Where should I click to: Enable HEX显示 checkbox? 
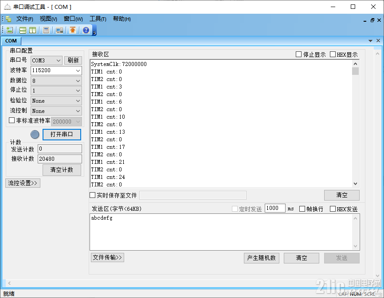(333, 54)
